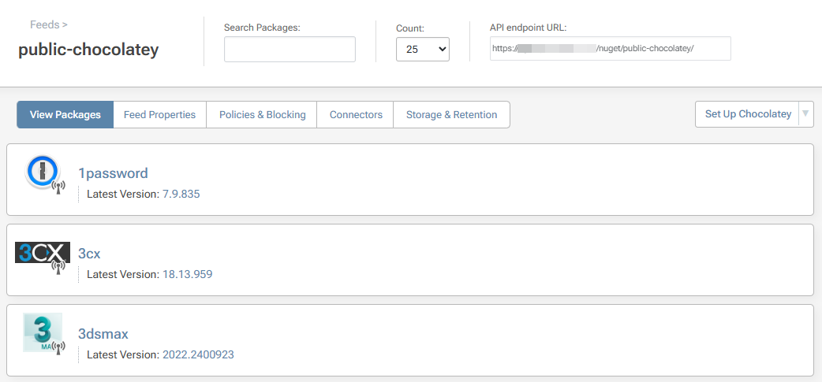Open the 3cx package link

[89, 254]
